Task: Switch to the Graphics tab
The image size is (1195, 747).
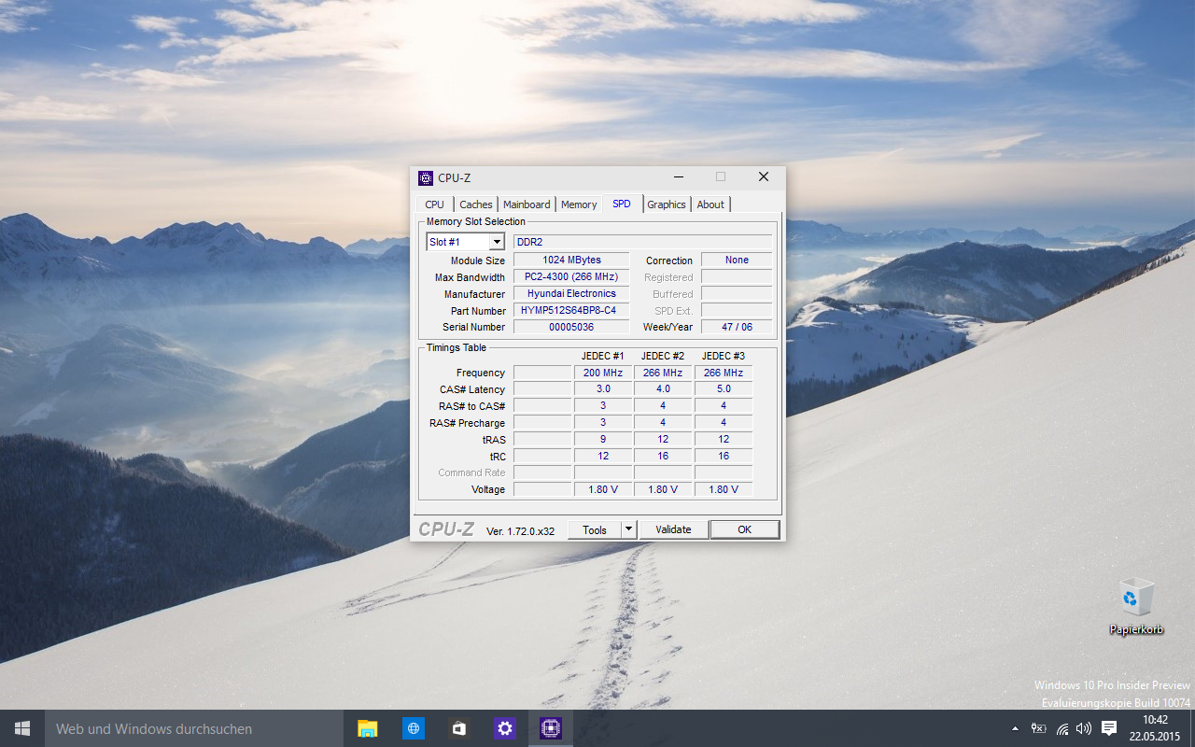Action: (667, 204)
